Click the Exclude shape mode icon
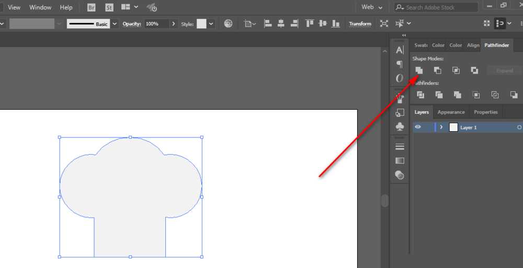This screenshot has width=523, height=268. point(474,71)
